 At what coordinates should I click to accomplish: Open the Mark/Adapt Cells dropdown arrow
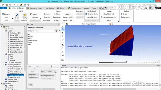point(118,15)
